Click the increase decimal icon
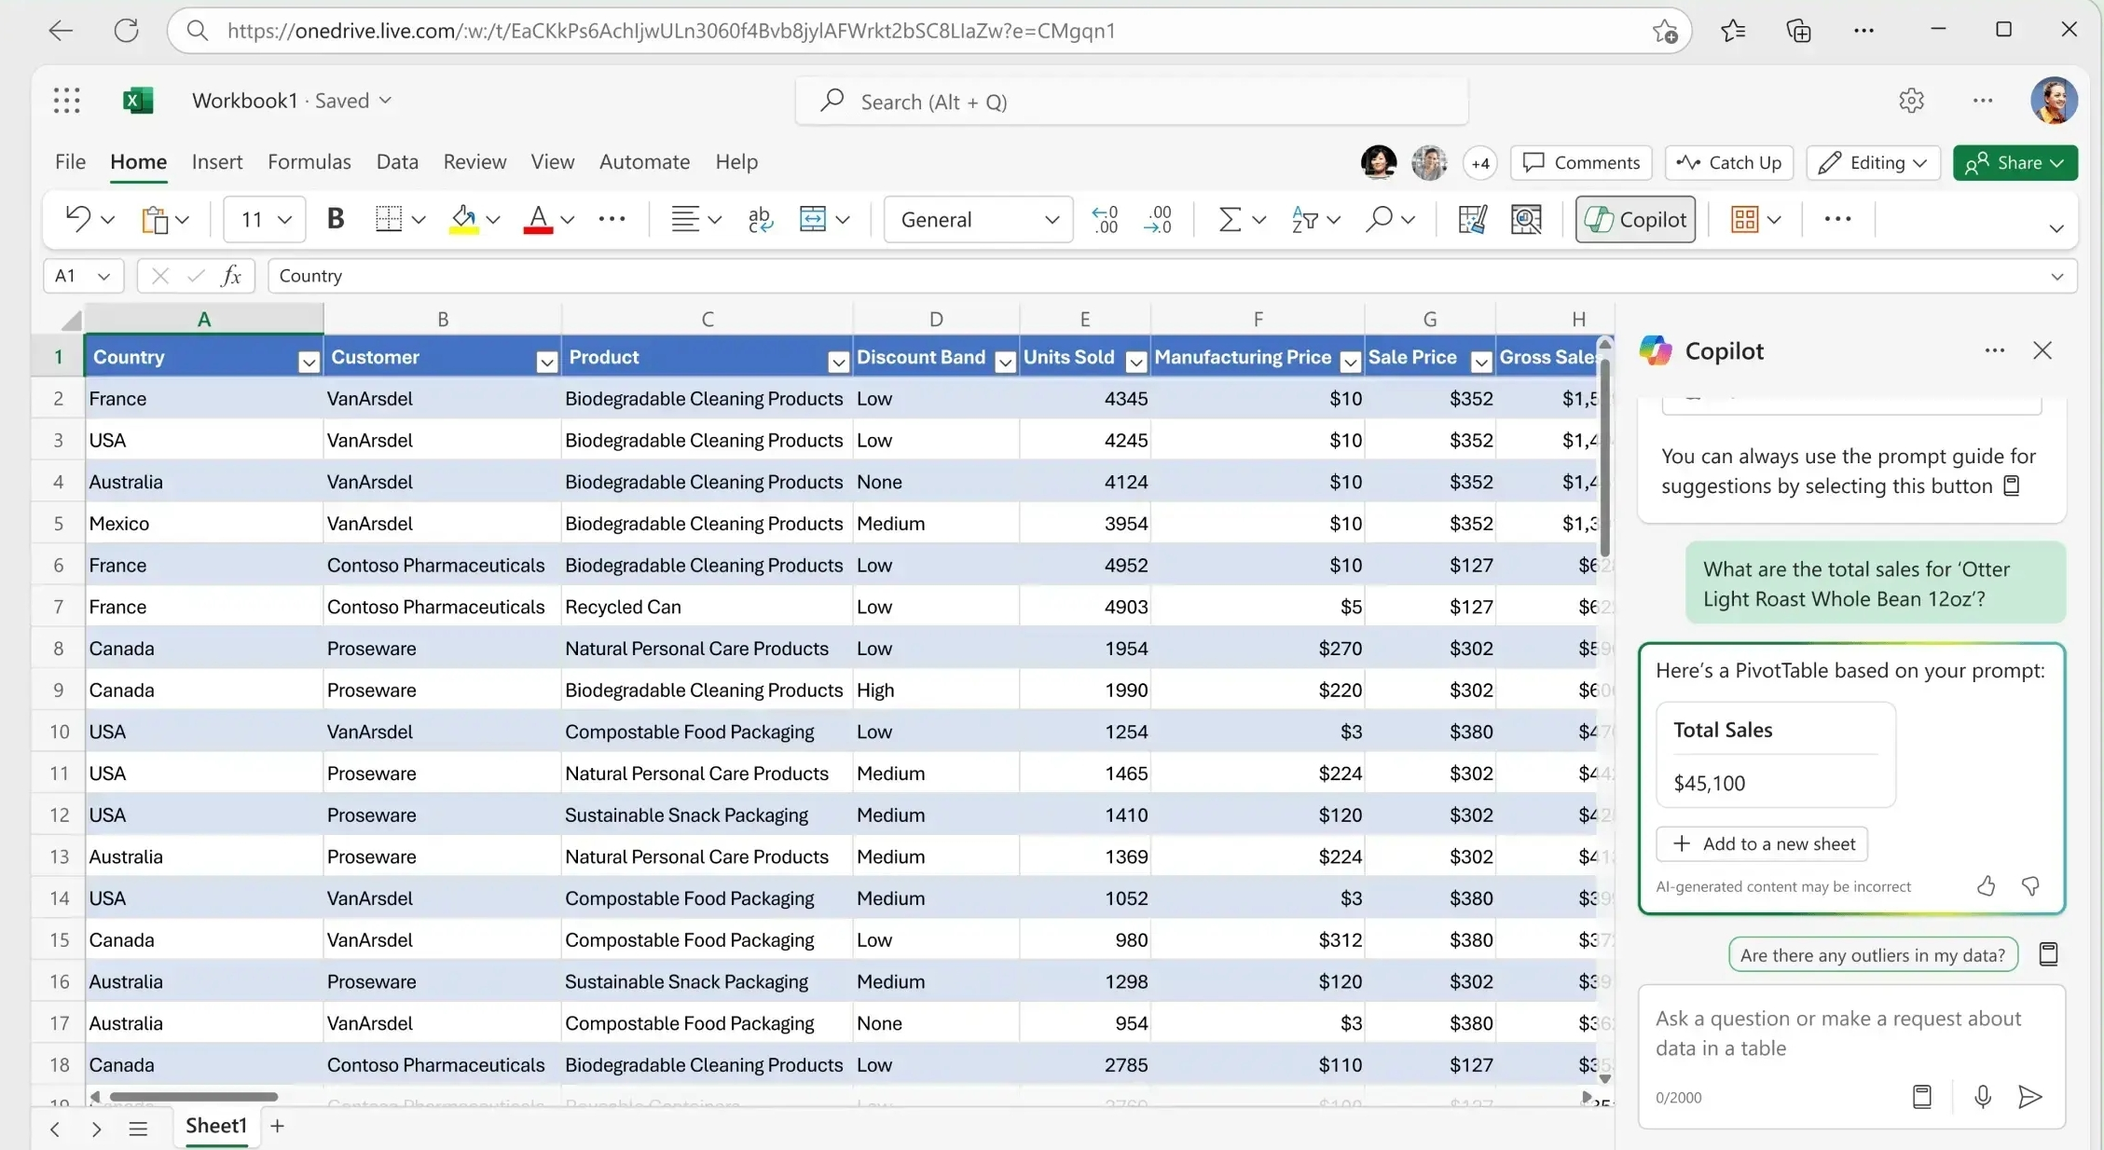Viewport: 2104px width, 1150px height. [x=1105, y=218]
